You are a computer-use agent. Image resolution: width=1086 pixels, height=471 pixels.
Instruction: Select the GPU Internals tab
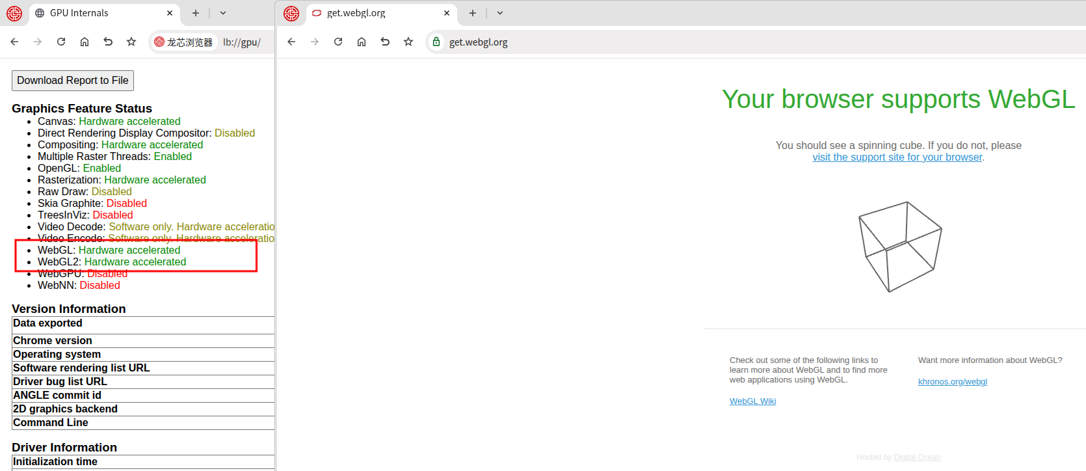98,13
